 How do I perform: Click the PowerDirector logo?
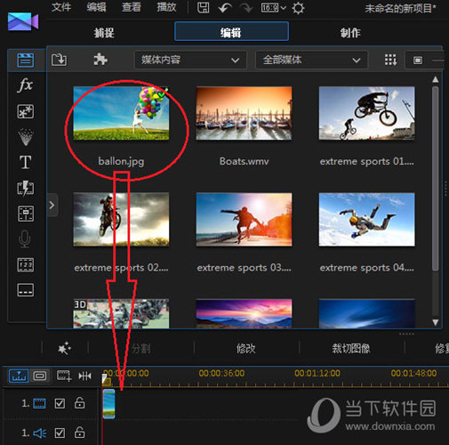click(23, 21)
